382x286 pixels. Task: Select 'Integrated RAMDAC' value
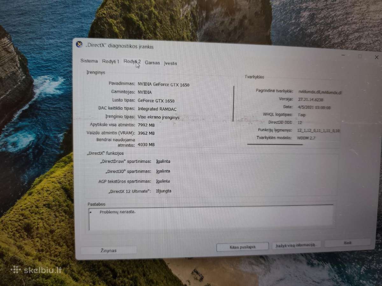157,109
